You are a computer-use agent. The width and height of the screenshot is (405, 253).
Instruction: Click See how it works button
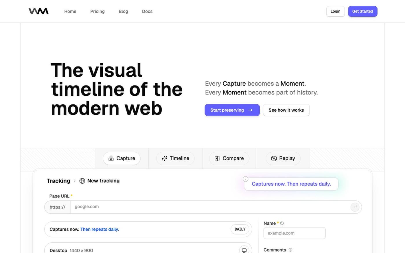(x=286, y=110)
